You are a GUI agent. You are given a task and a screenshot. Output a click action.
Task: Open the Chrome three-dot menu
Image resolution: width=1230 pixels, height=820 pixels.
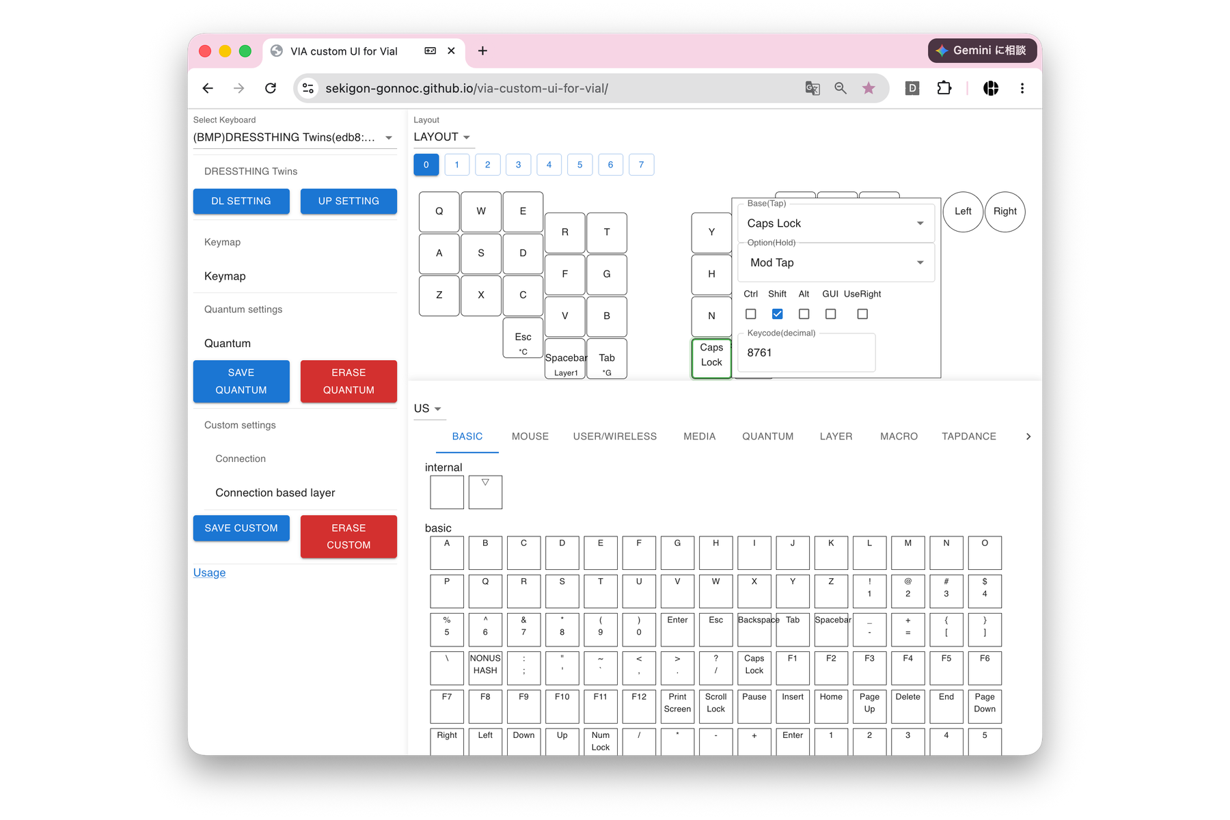coord(1022,88)
